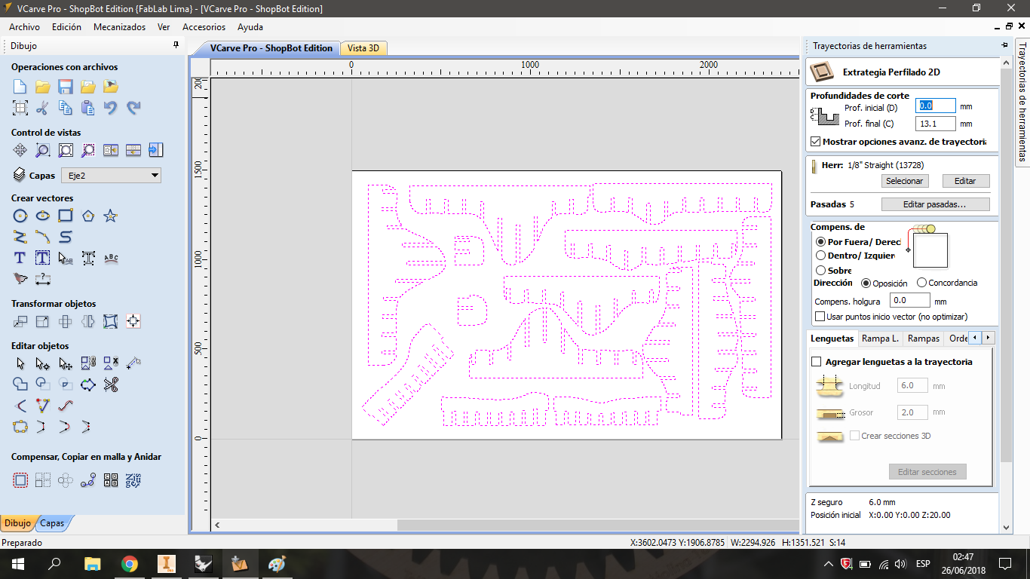Click the Editar pasadas... button
This screenshot has height=579, width=1030.
tap(935, 204)
